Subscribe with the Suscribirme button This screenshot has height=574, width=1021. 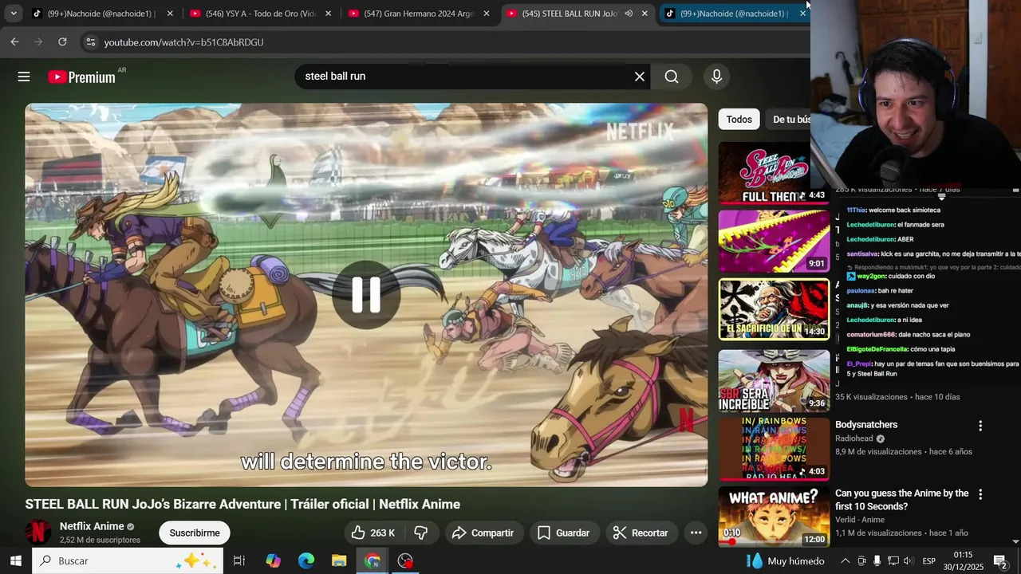pos(195,533)
